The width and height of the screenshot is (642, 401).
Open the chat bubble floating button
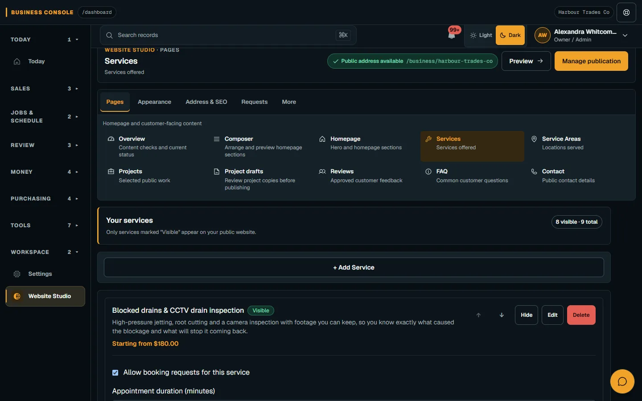tap(622, 381)
